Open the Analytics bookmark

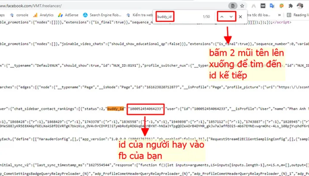point(43,15)
